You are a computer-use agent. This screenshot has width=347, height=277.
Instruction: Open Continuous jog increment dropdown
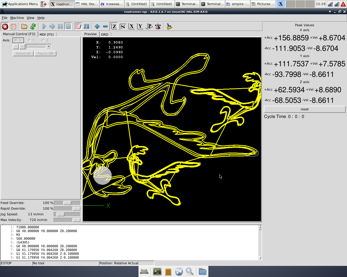(38, 47)
